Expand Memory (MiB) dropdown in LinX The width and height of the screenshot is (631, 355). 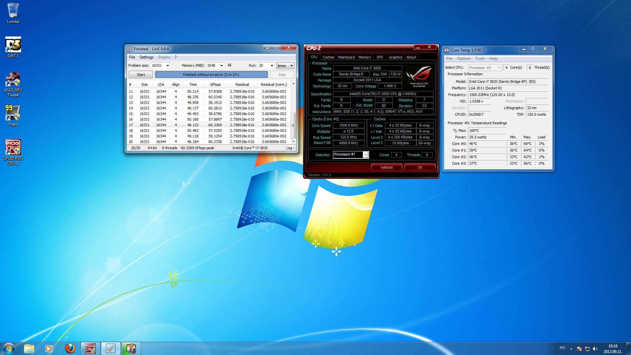coord(222,66)
